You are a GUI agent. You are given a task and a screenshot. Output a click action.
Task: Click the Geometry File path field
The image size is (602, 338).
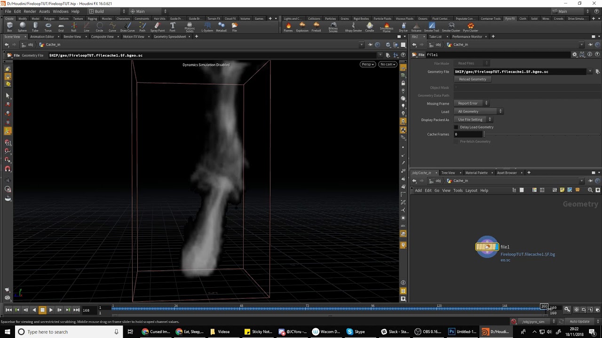(x=521, y=72)
